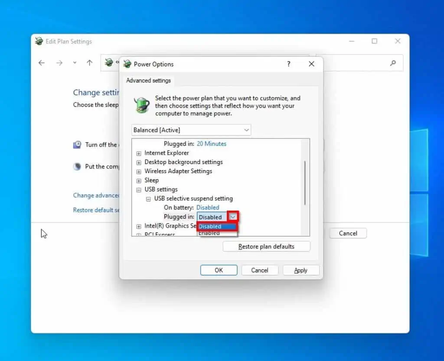Screen dimensions: 444x361
Task: Click the Apply button
Action: click(x=301, y=270)
